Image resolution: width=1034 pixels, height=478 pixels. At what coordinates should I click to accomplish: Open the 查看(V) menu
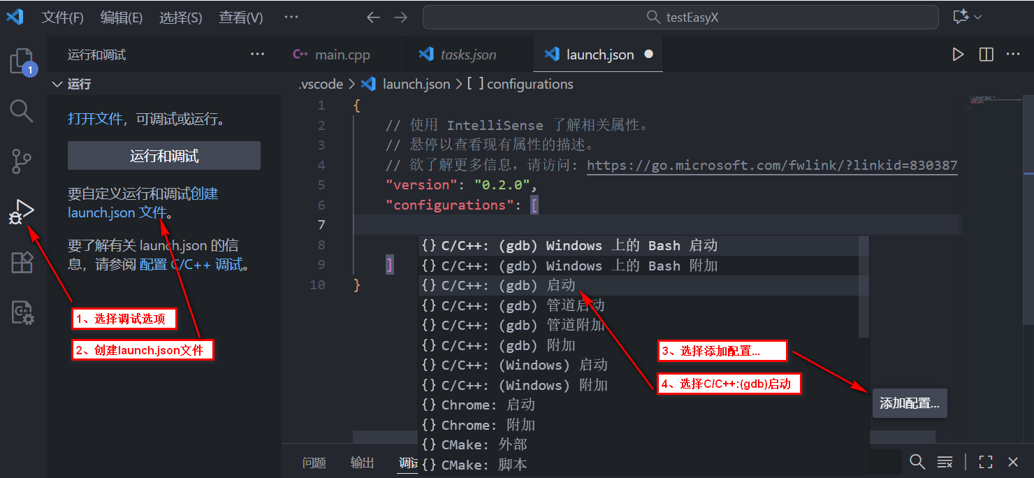coord(241,17)
